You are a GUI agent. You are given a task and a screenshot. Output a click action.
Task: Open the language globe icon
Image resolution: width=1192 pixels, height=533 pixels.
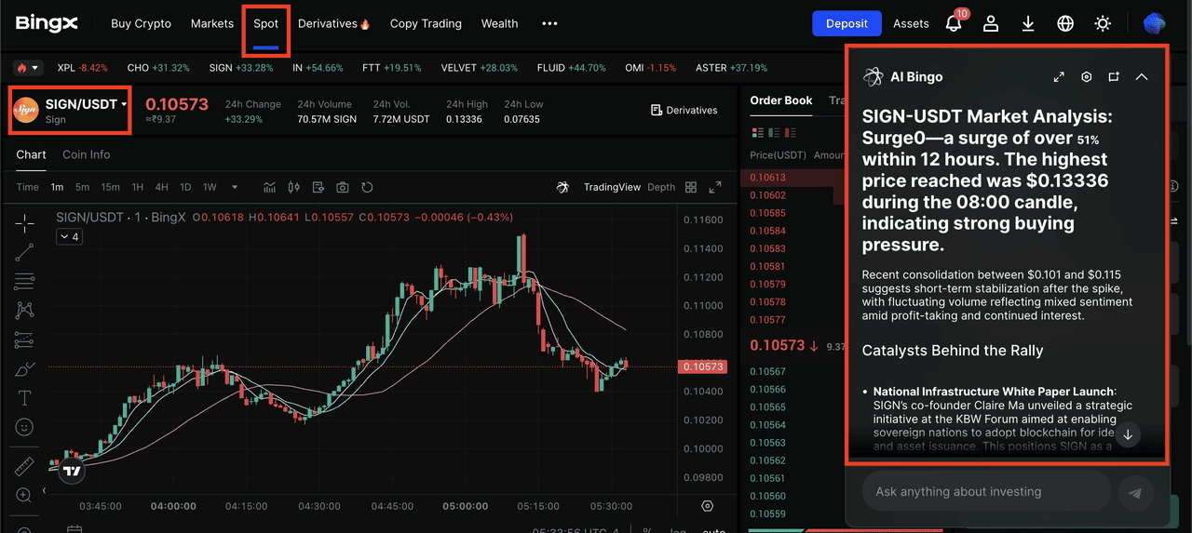pos(1065,23)
